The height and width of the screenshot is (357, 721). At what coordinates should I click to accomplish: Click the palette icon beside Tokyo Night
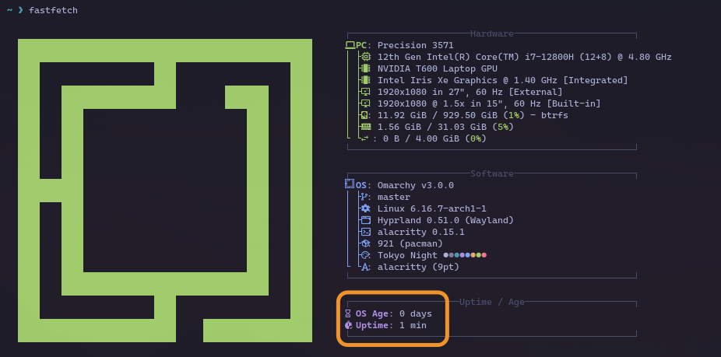pos(365,255)
